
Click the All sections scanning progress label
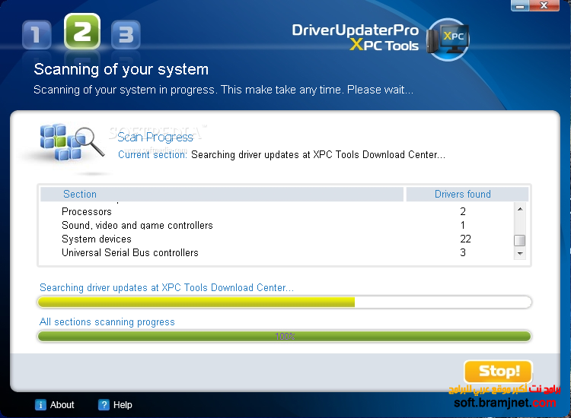click(x=107, y=322)
